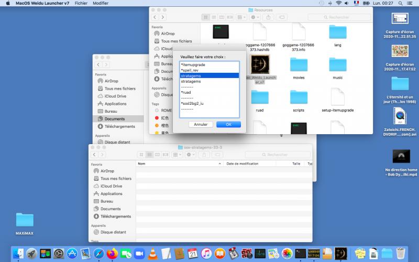Open Safari from the Dock
Screen dimensions: 419x262
98,254
